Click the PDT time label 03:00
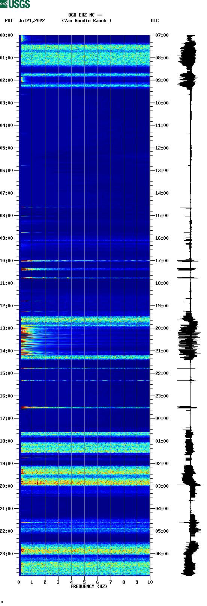 tap(6, 103)
